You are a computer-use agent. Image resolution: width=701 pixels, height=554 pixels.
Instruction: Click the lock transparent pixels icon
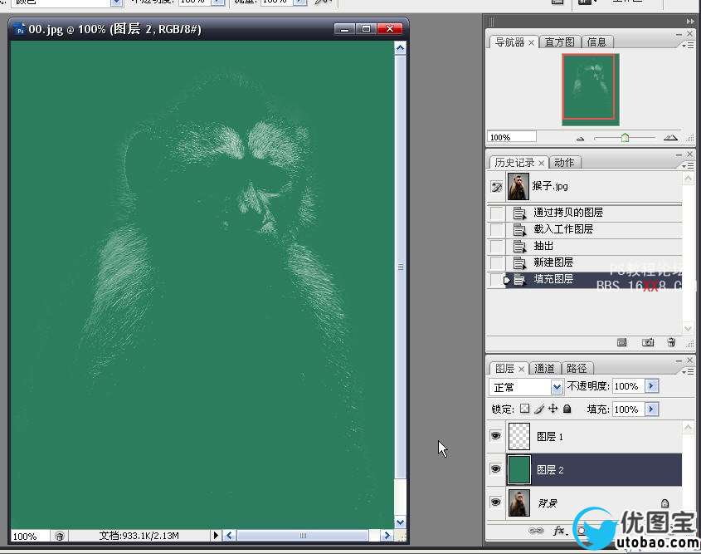click(525, 409)
